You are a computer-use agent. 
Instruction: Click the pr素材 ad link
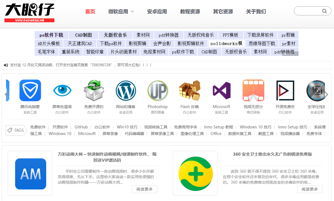click(x=289, y=43)
